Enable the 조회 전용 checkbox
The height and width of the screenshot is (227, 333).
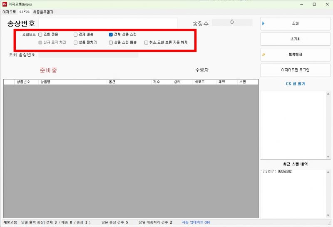click(40, 35)
